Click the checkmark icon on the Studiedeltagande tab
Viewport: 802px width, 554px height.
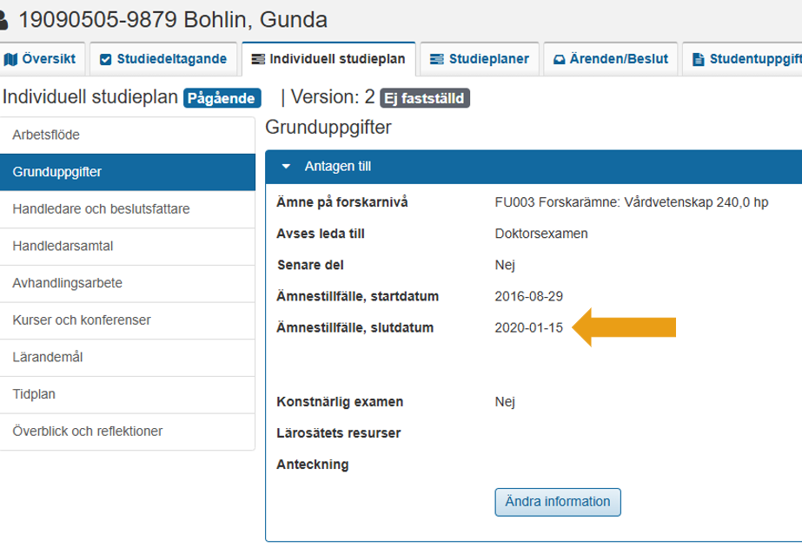tap(106, 59)
